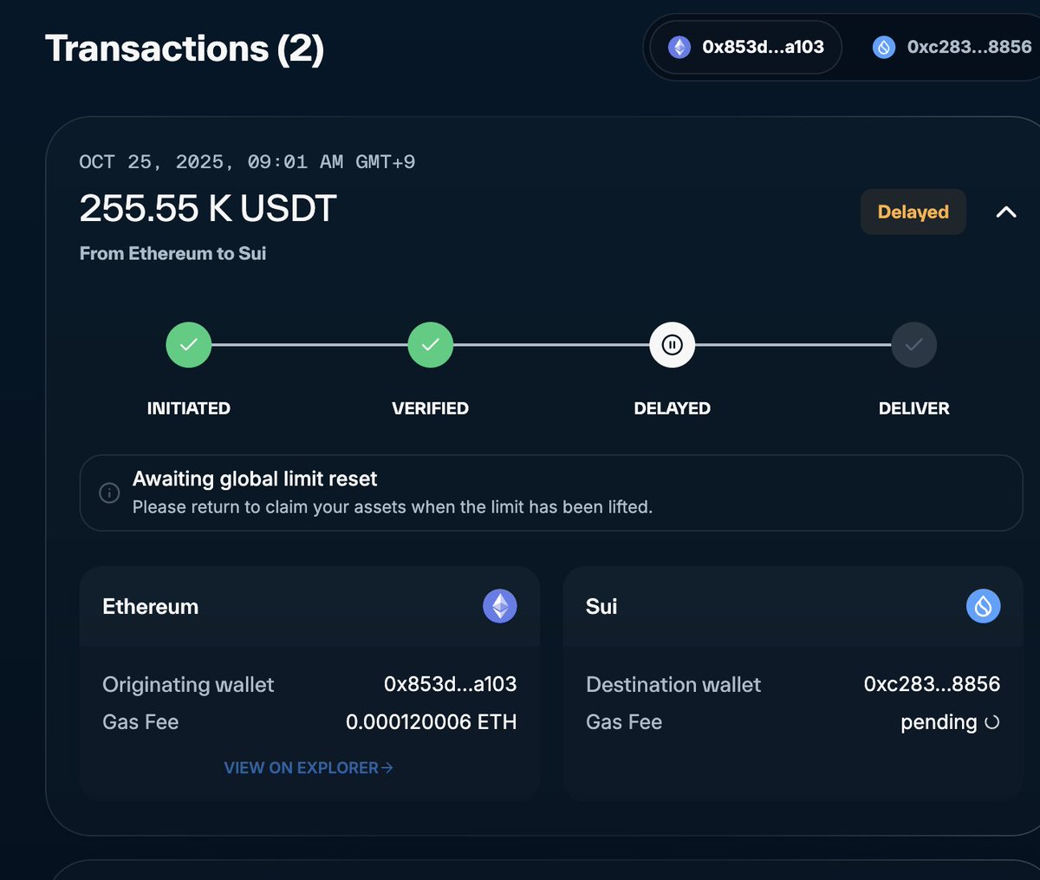1040x880 pixels.
Task: Click the From Ethereum to Sui text
Action: click(172, 253)
